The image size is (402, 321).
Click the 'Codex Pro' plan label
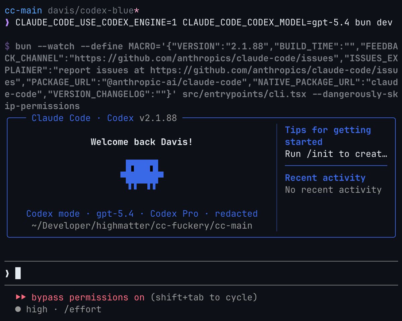tap(174, 214)
